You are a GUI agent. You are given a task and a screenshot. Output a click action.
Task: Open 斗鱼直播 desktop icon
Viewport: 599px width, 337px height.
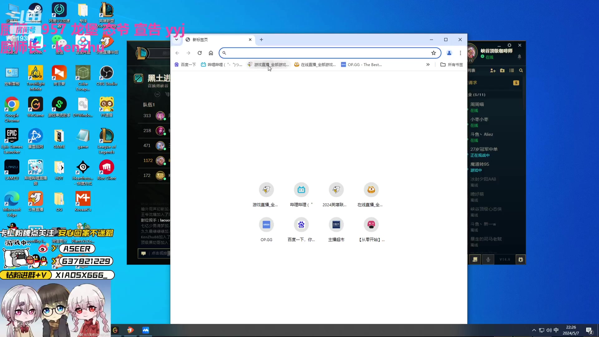click(36, 202)
